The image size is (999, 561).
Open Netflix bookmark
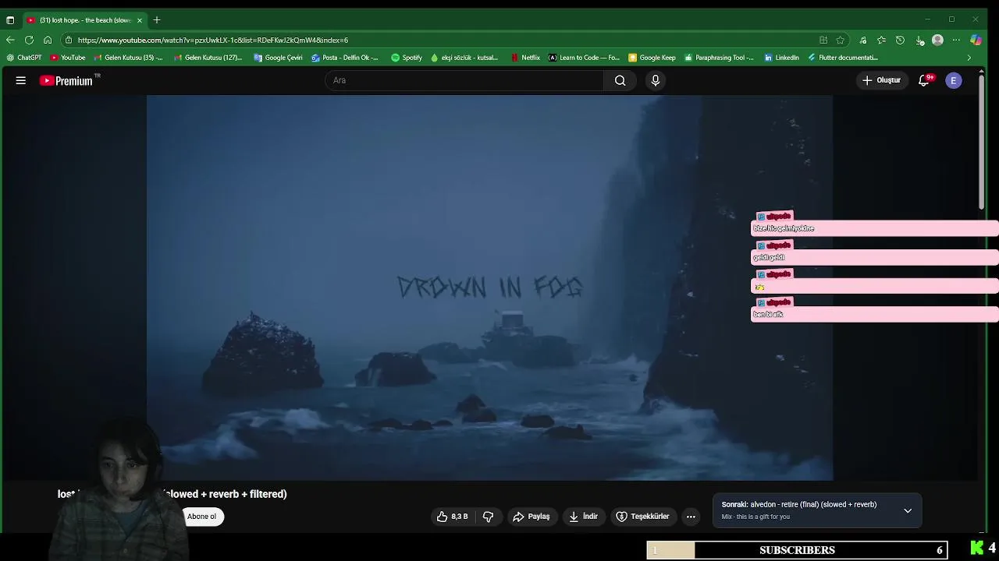tap(525, 58)
